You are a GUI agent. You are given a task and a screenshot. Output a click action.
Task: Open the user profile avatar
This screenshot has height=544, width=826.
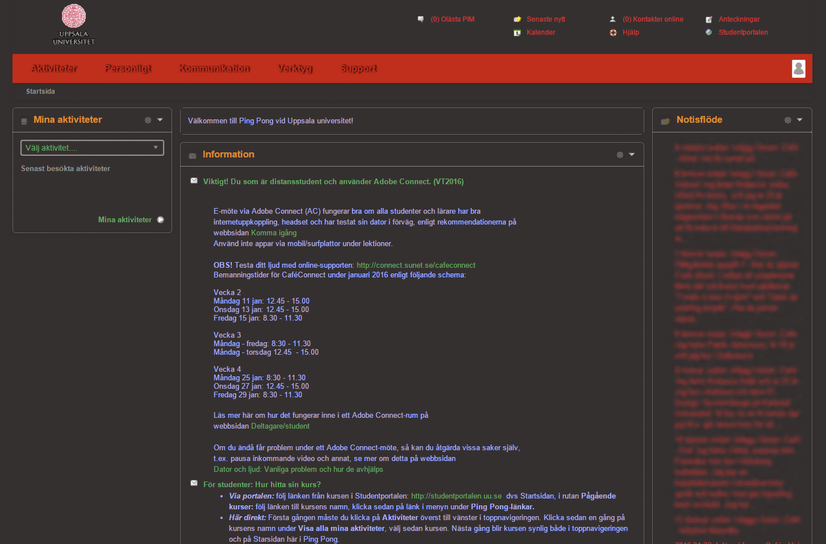[x=799, y=68]
